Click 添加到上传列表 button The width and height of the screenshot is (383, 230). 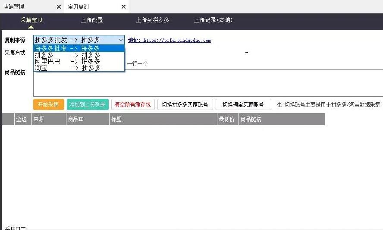pyautogui.click(x=88, y=104)
